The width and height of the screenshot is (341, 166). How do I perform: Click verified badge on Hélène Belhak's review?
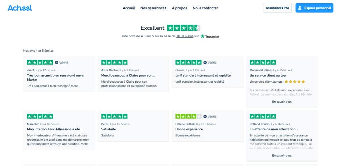point(205,116)
